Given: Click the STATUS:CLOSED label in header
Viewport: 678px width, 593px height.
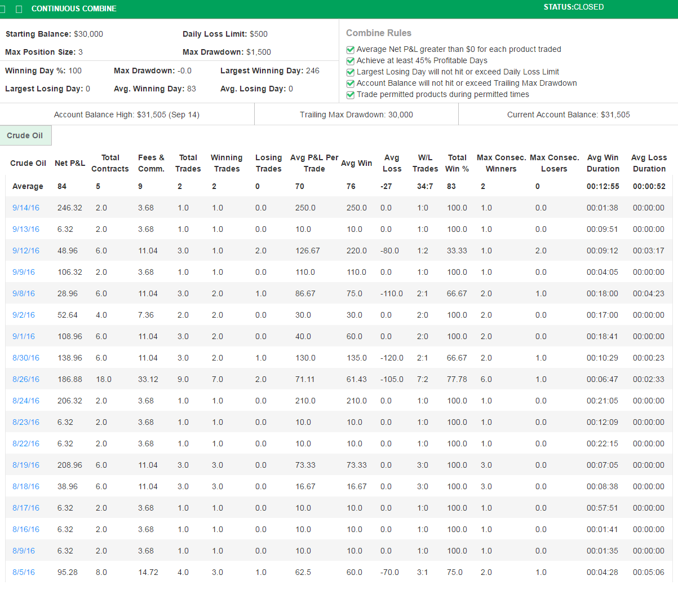Looking at the screenshot, I should (x=573, y=7).
